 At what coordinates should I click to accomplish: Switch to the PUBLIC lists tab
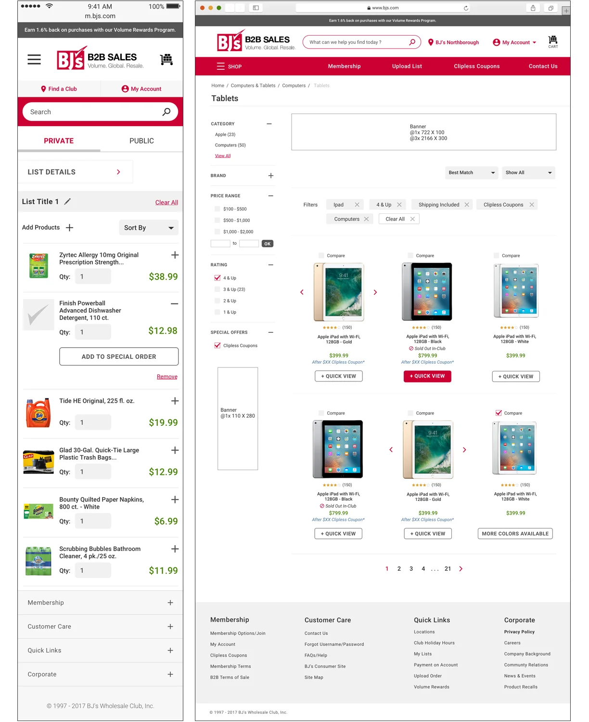(141, 141)
